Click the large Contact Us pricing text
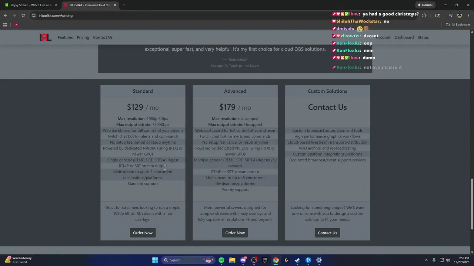This screenshot has width=474, height=266. click(x=327, y=107)
